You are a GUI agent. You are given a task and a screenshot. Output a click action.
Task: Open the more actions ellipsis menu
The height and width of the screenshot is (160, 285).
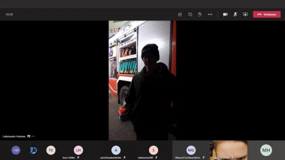[210, 15]
